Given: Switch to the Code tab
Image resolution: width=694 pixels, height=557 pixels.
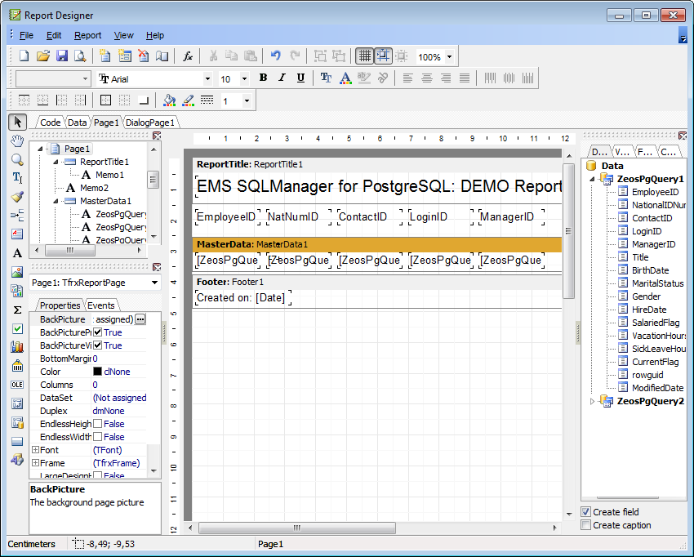Looking at the screenshot, I should point(51,122).
